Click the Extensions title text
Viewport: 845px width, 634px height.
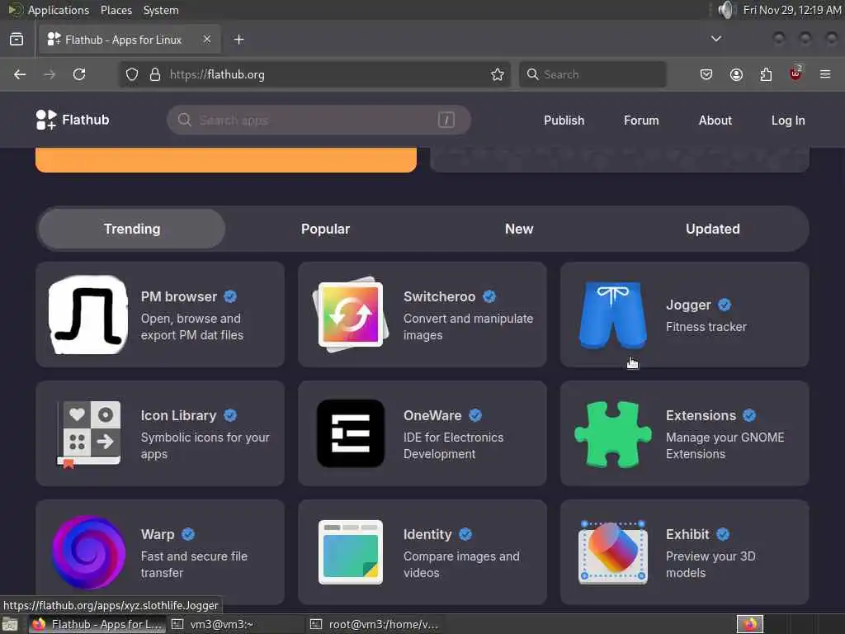pos(701,416)
